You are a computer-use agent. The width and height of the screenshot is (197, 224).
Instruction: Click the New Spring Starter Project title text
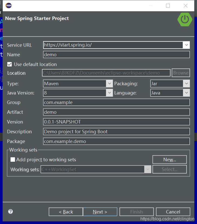(x=37, y=18)
